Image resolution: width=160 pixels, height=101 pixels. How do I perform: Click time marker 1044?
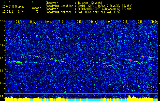63,22
